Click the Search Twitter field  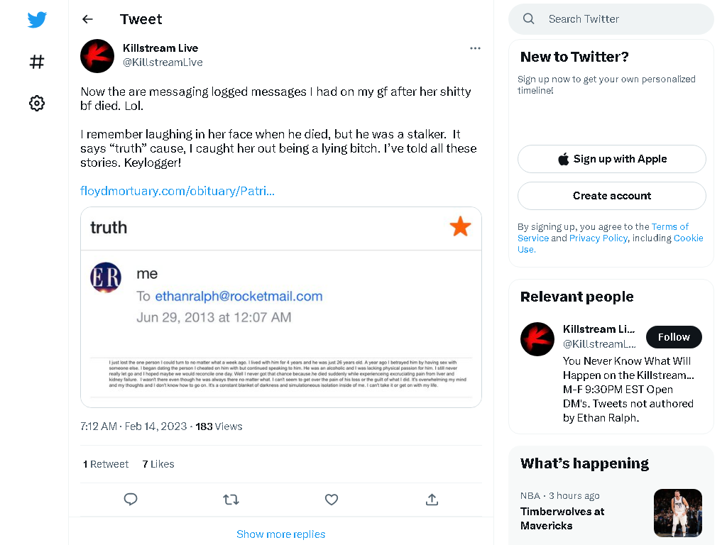click(x=611, y=19)
